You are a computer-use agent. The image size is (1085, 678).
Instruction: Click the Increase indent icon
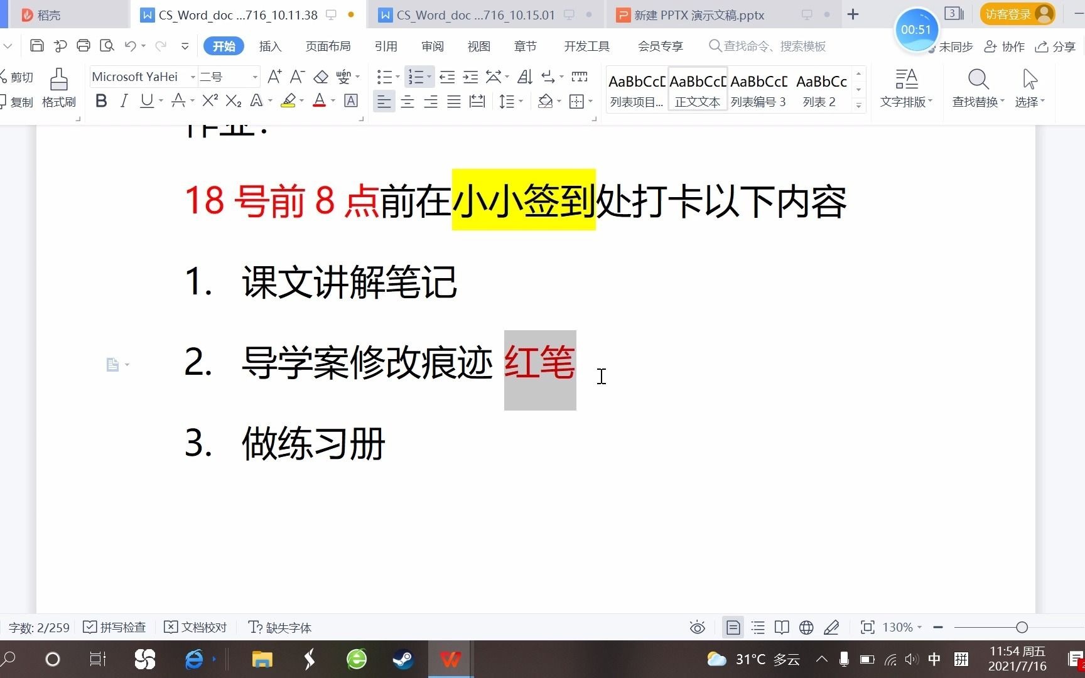470,77
